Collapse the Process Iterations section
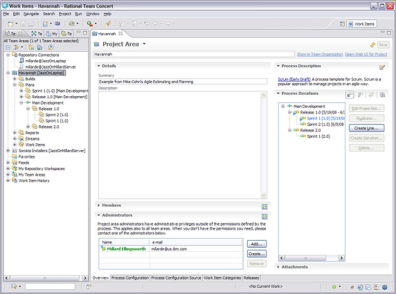Image resolution: width=396 pixels, height=294 pixels. [x=278, y=93]
